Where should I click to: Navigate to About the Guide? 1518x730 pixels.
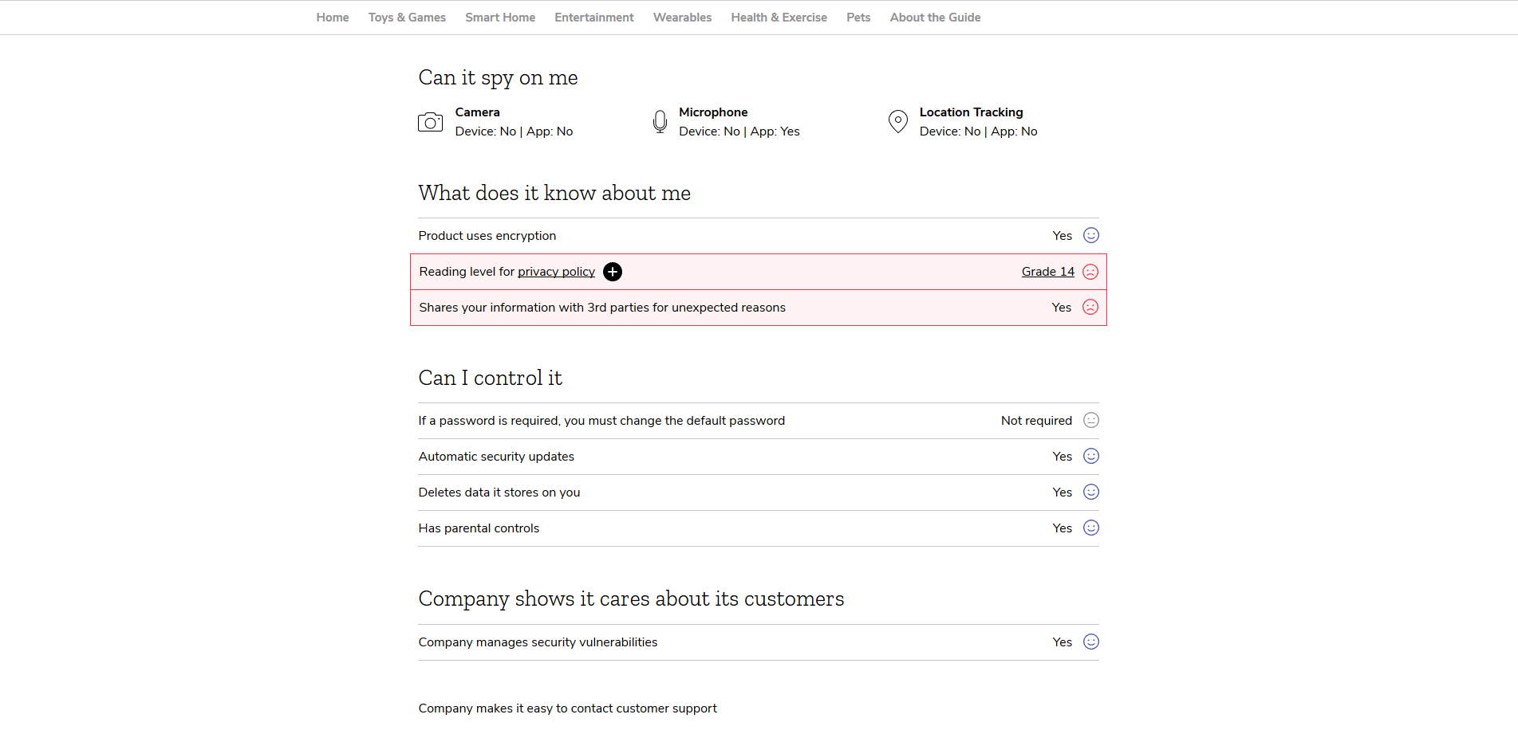point(935,18)
